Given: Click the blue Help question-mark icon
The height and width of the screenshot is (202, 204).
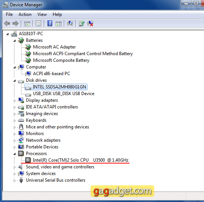Looking at the screenshot, I should 50,23.
